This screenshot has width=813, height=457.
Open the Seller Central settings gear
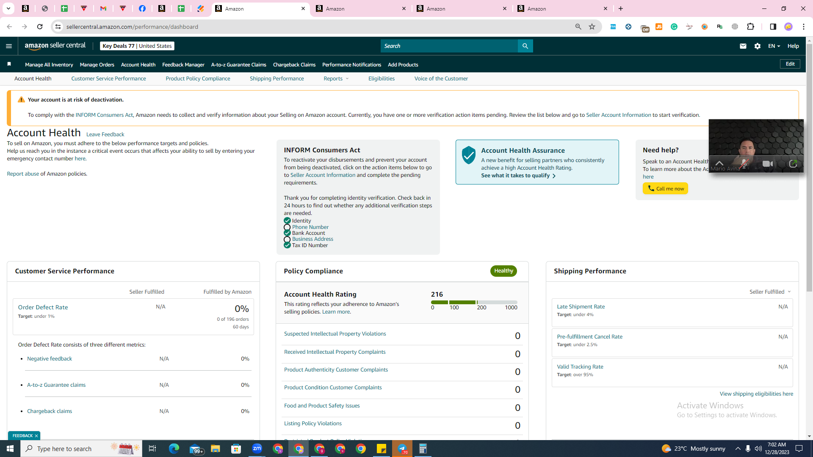click(758, 46)
